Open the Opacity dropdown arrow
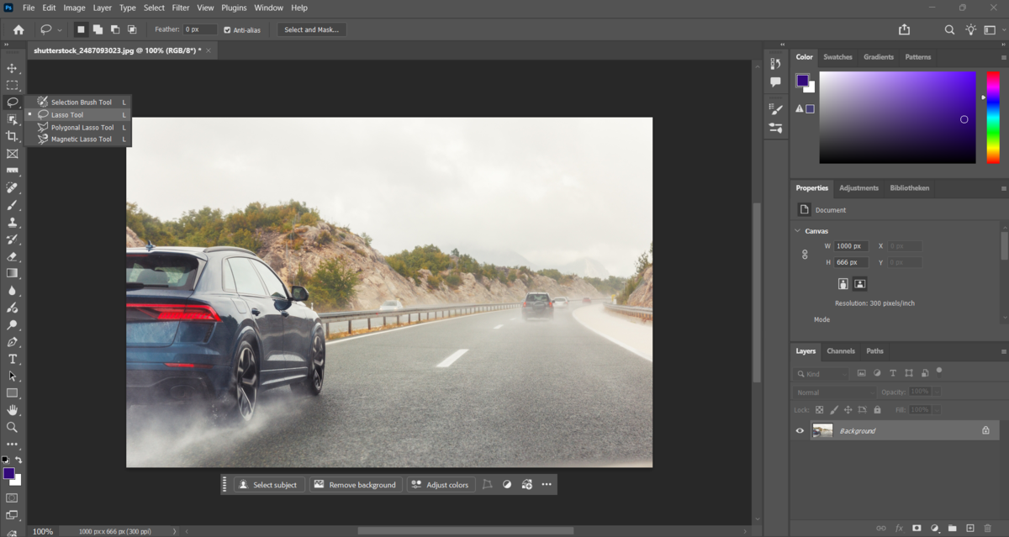 click(937, 392)
